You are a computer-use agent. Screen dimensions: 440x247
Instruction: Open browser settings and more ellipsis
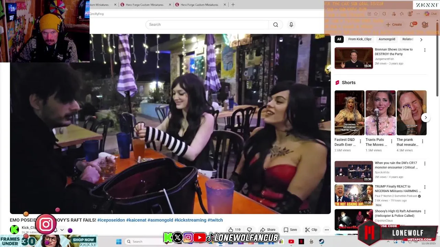pyautogui.click(x=418, y=14)
